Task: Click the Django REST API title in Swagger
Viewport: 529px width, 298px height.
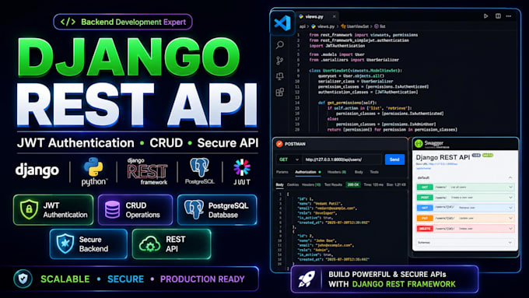Action: pyautogui.click(x=443, y=157)
